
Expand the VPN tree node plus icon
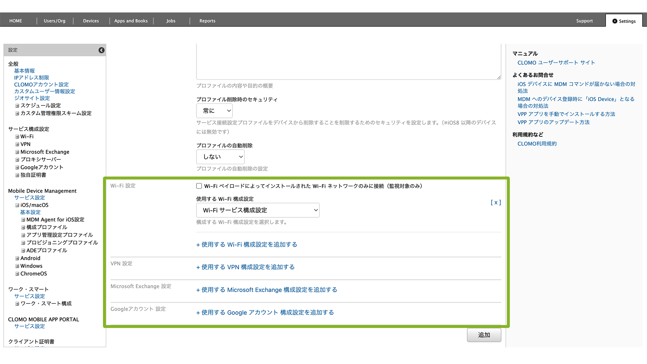[17, 145]
